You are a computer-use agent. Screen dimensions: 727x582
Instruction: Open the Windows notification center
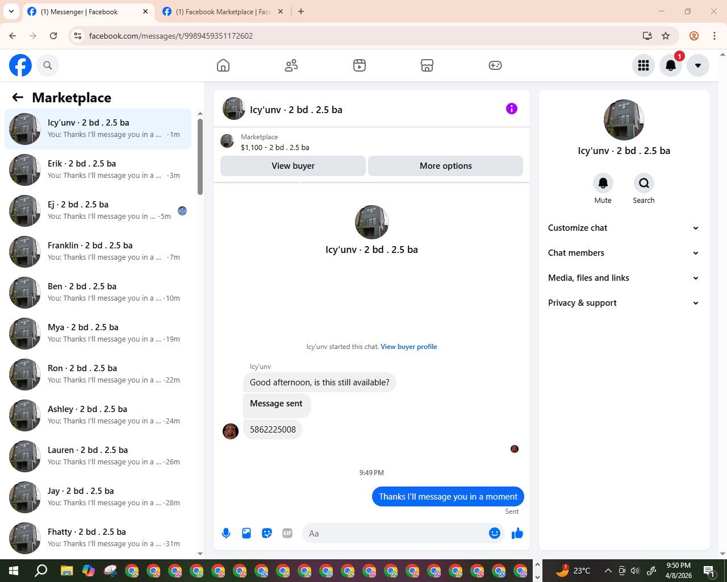pyautogui.click(x=709, y=571)
